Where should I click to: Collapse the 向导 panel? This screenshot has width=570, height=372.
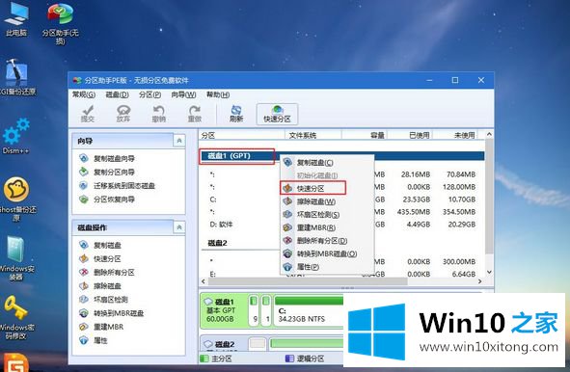pyautogui.click(x=179, y=141)
